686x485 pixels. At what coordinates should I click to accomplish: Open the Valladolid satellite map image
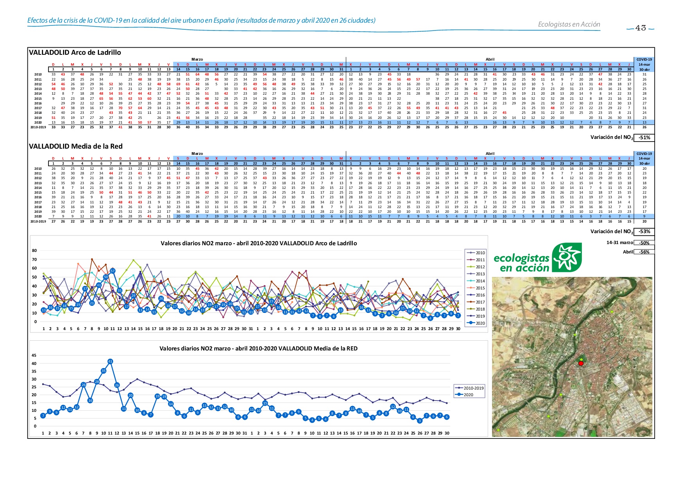[572, 357]
